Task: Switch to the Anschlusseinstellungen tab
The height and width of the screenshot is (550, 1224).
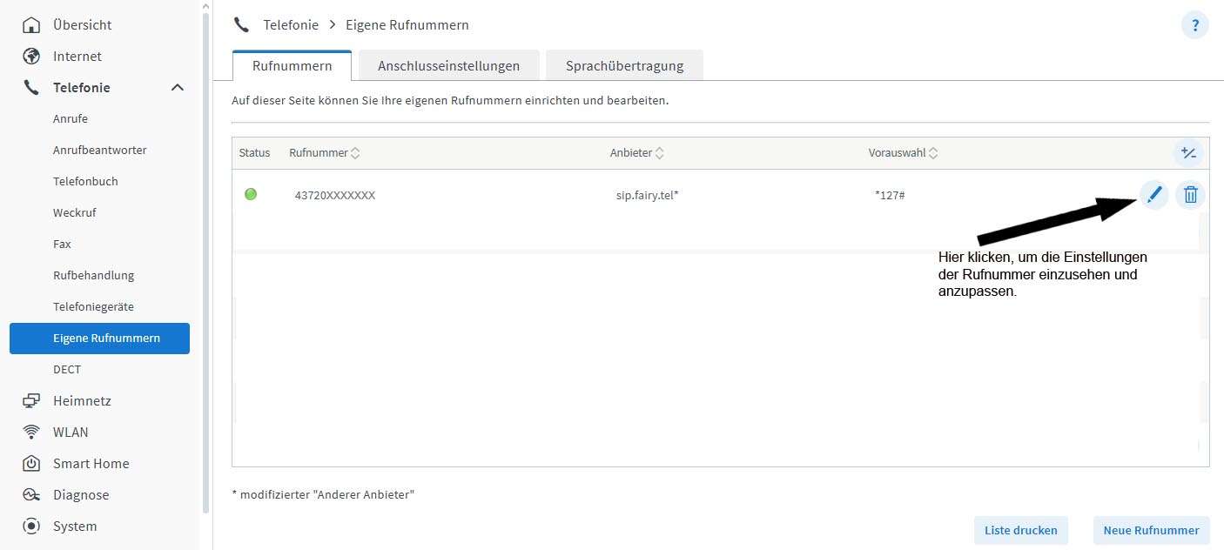Action: 448,66
